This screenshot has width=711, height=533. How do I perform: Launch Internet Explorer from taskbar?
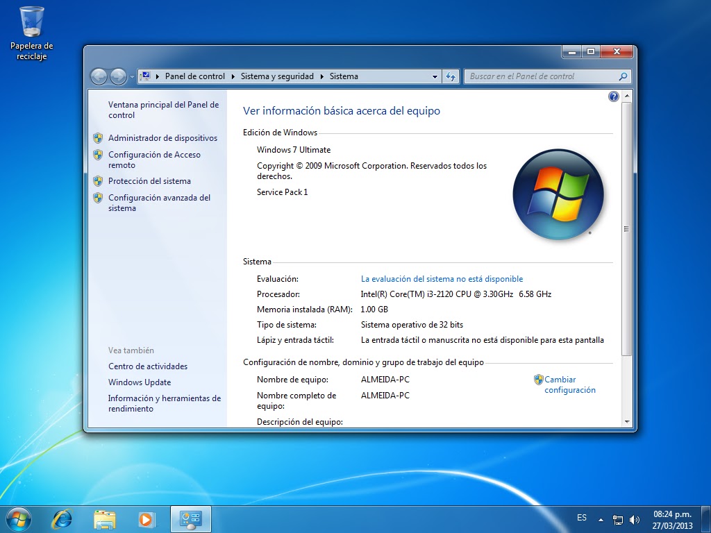[62, 519]
